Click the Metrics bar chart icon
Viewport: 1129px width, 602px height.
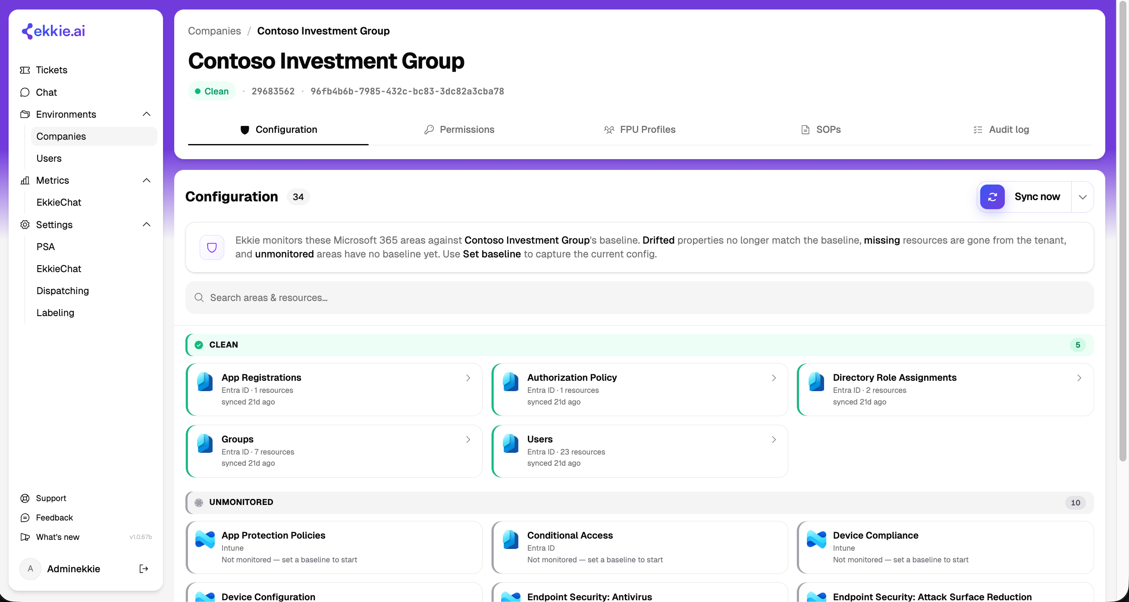(25, 181)
